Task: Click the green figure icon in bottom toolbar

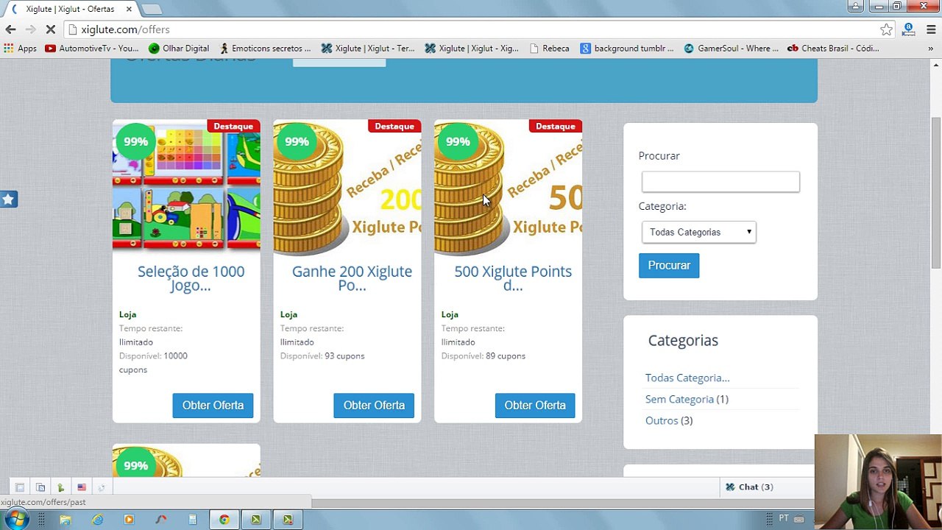Action: click(x=61, y=487)
